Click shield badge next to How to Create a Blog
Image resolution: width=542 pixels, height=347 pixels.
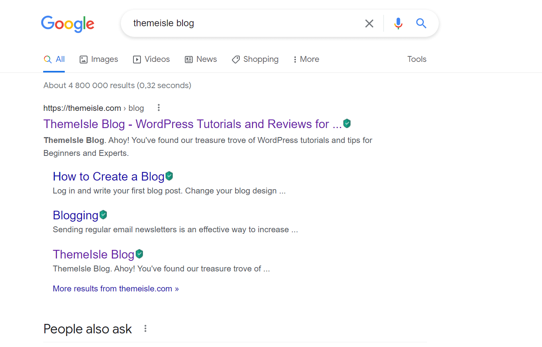click(169, 176)
